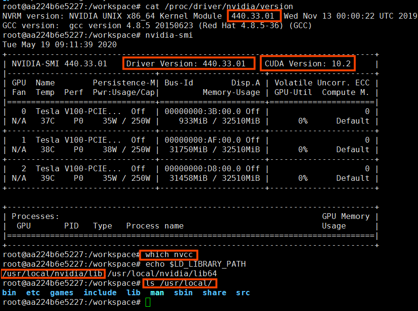
Task: Click the 'Wed Nov 13 00:00:22 UTC 2019' build date
Action: 351,16
